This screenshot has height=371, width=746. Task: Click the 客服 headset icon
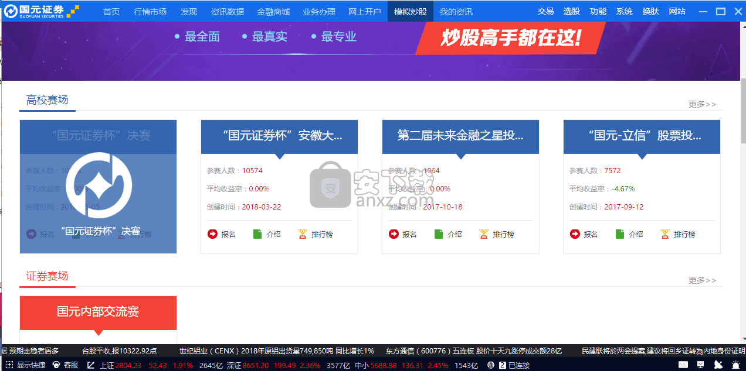[56, 365]
